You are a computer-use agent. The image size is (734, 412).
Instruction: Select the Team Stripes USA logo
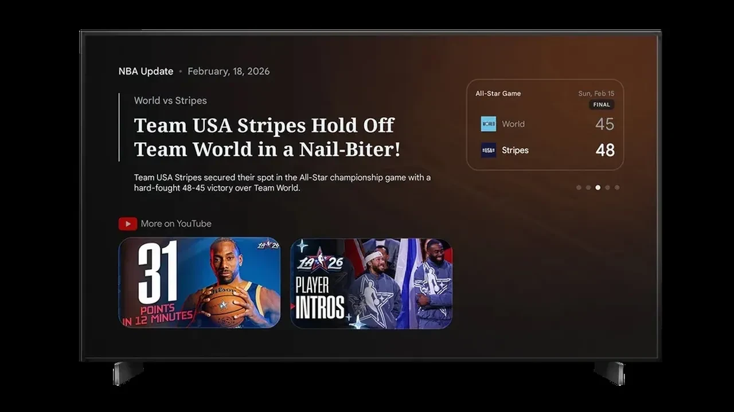[x=487, y=150]
